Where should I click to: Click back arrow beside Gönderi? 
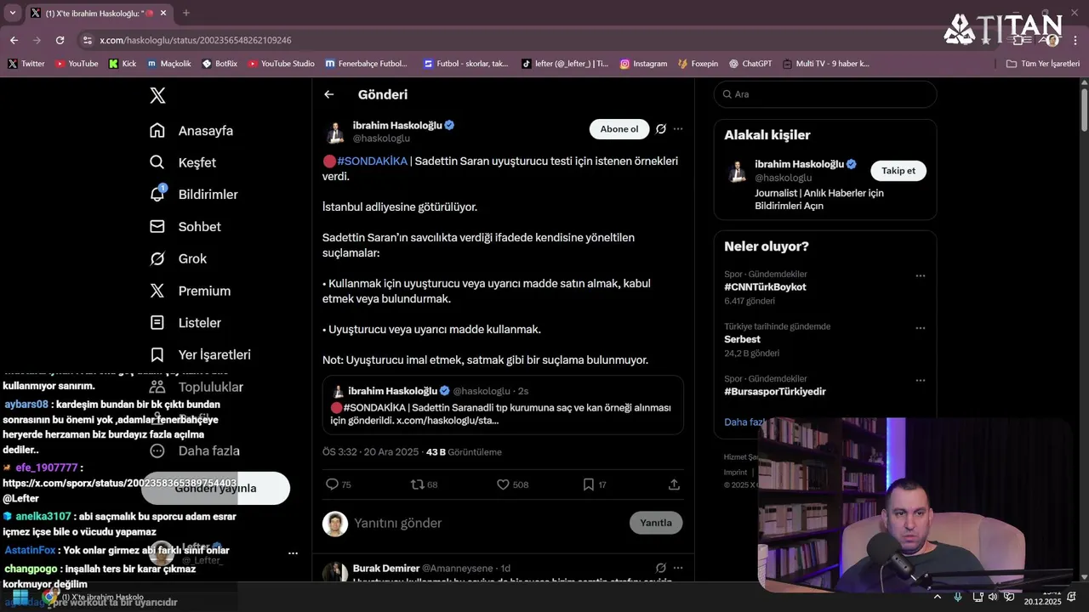(x=329, y=94)
